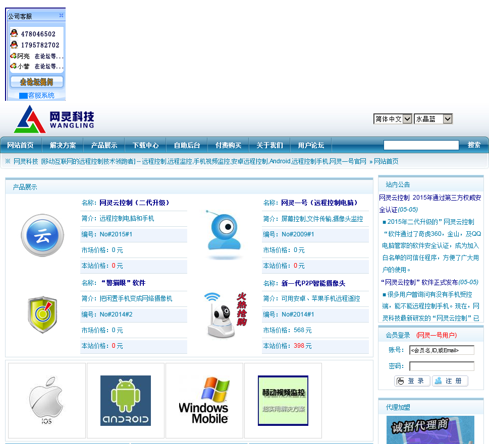Open the blue 云 cloud control product icon
Viewport: 489px width, 444px height.
42,235
